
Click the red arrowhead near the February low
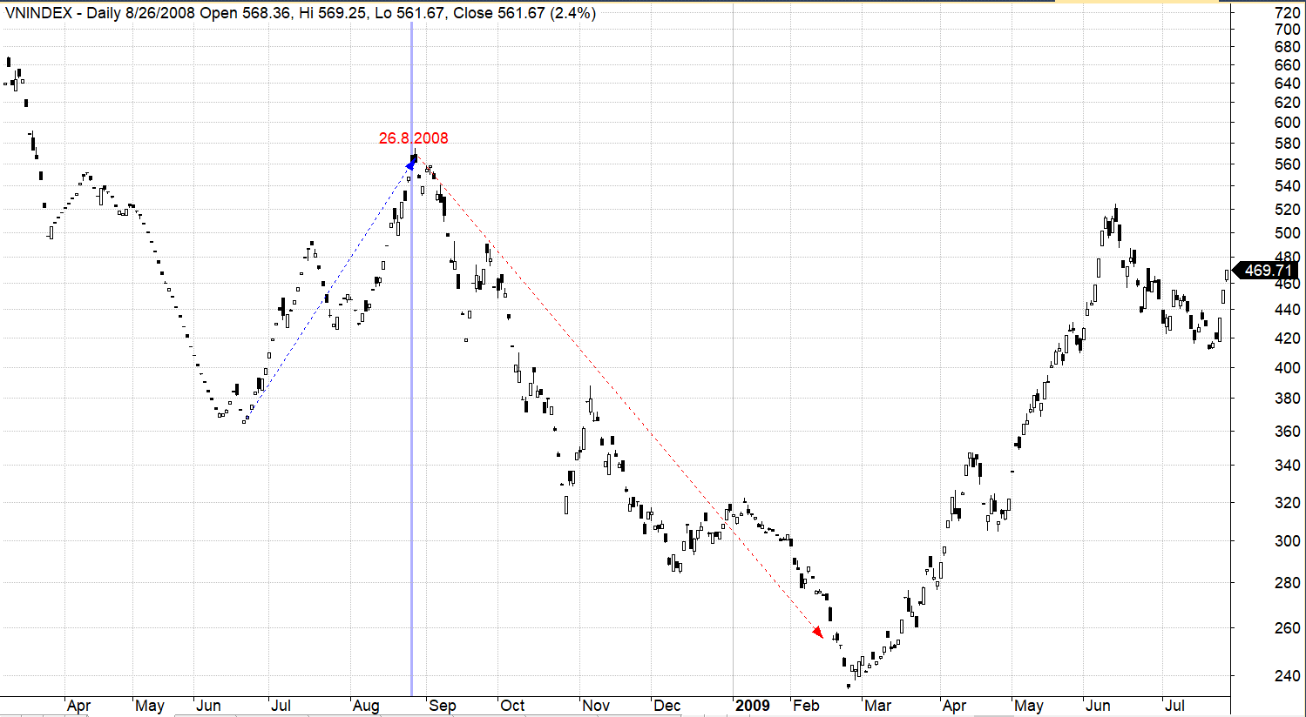[x=817, y=632]
